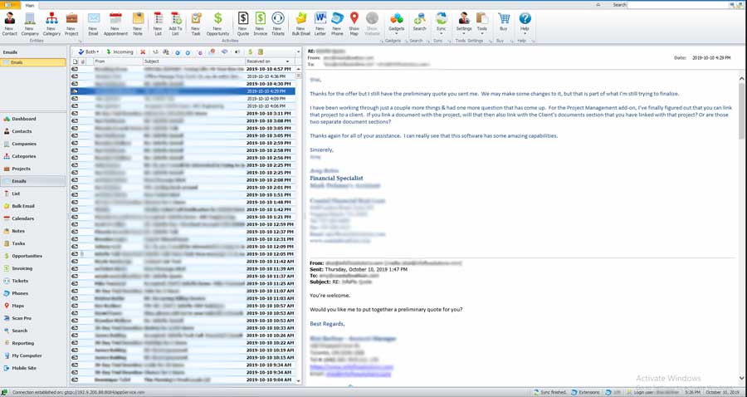The image size is (747, 397).
Task: Start a New Project
Action: 71,24
